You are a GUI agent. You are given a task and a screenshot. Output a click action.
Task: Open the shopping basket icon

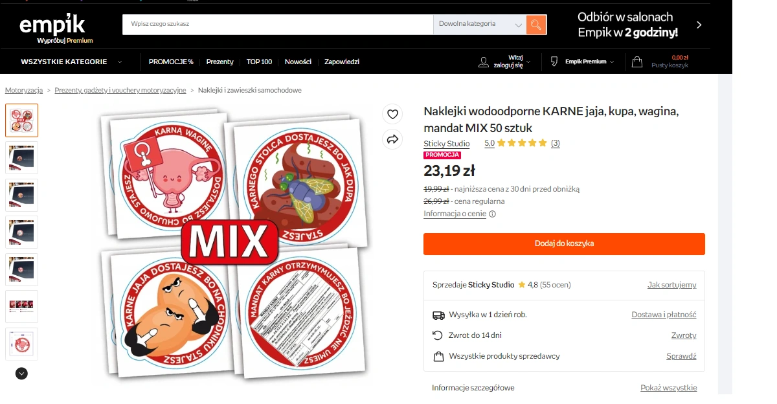click(637, 62)
